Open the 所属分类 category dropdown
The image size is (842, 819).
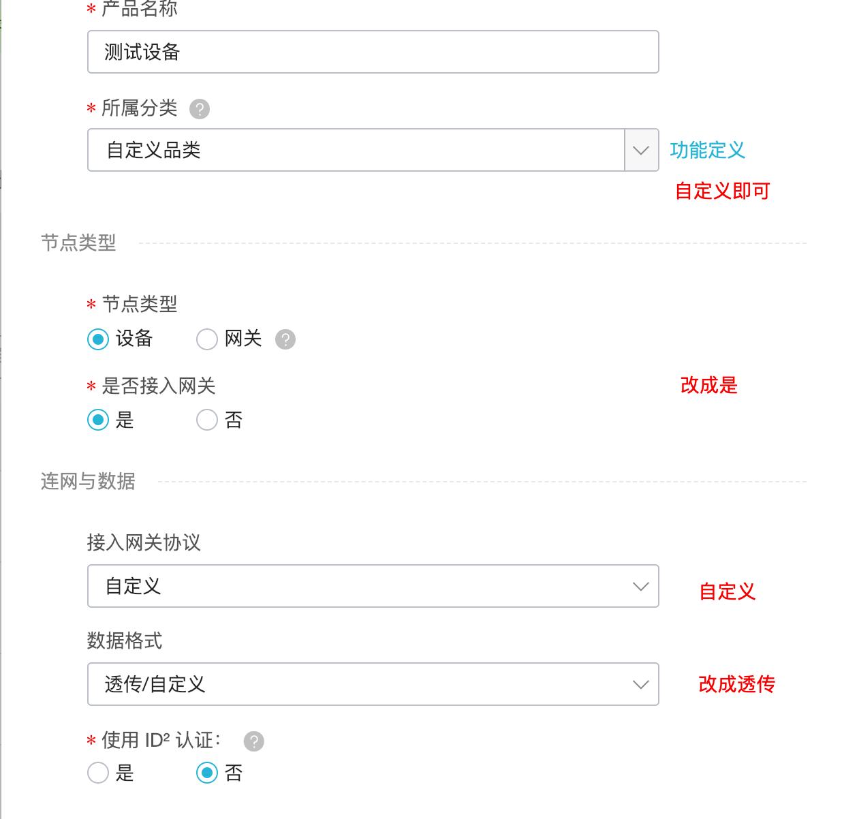coord(640,150)
